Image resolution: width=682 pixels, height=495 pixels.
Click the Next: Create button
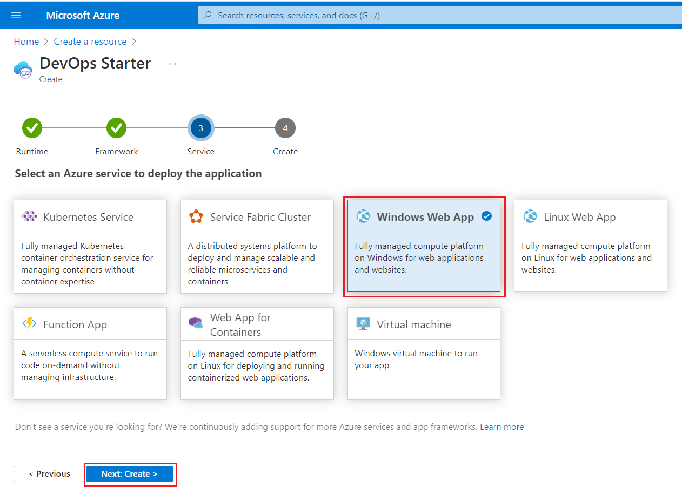point(130,473)
